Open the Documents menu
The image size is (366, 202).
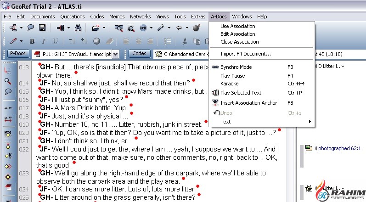(x=43, y=17)
